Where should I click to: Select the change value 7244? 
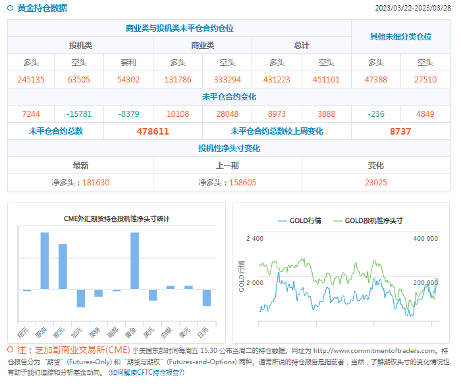tap(31, 114)
